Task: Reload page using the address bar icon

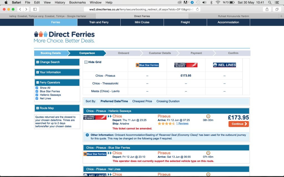Action: coord(197,9)
